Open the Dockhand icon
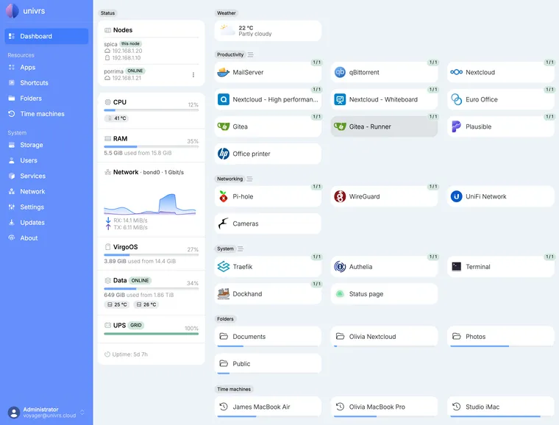The width and height of the screenshot is (559, 425). click(223, 293)
